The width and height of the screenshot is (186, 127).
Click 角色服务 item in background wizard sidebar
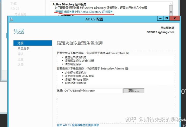pos(20,14)
